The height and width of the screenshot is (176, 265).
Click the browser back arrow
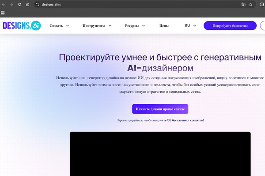coord(4,4)
